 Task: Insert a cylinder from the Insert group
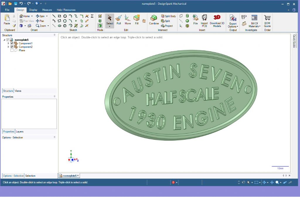[187, 16]
